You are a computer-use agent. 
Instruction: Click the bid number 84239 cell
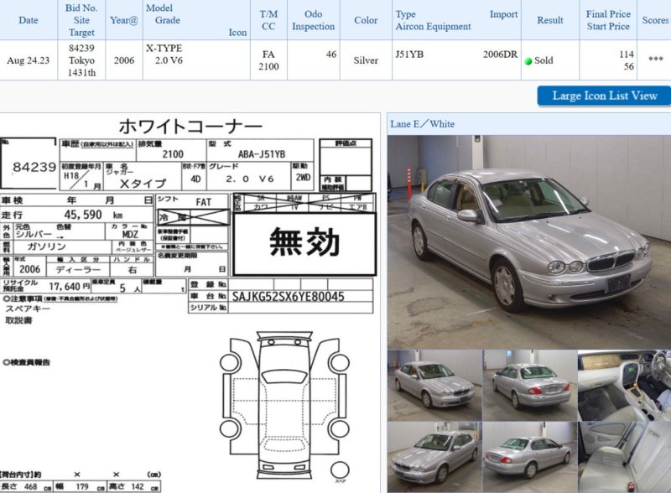(x=81, y=49)
